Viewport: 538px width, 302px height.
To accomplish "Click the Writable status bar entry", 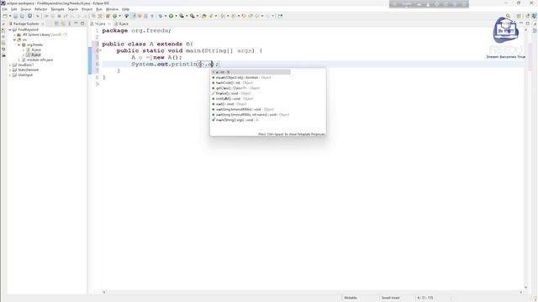I will point(351,298).
